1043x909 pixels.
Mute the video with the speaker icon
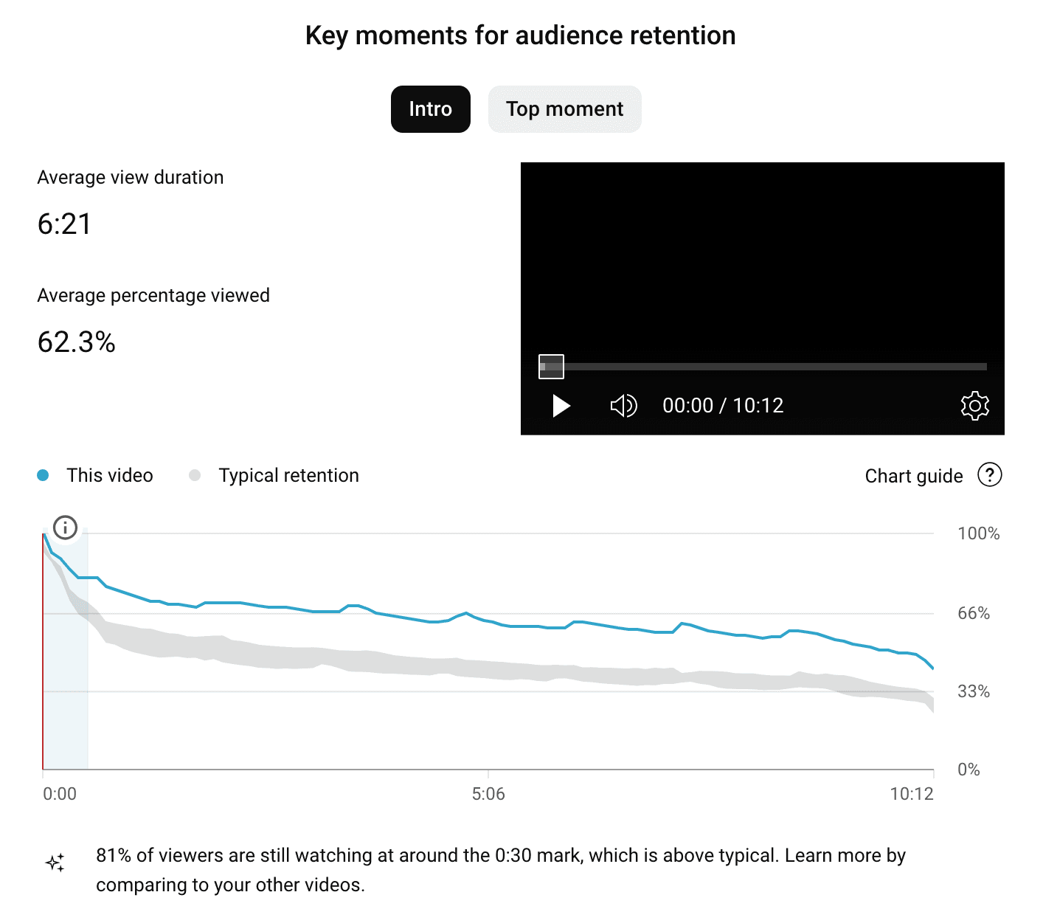pyautogui.click(x=623, y=405)
